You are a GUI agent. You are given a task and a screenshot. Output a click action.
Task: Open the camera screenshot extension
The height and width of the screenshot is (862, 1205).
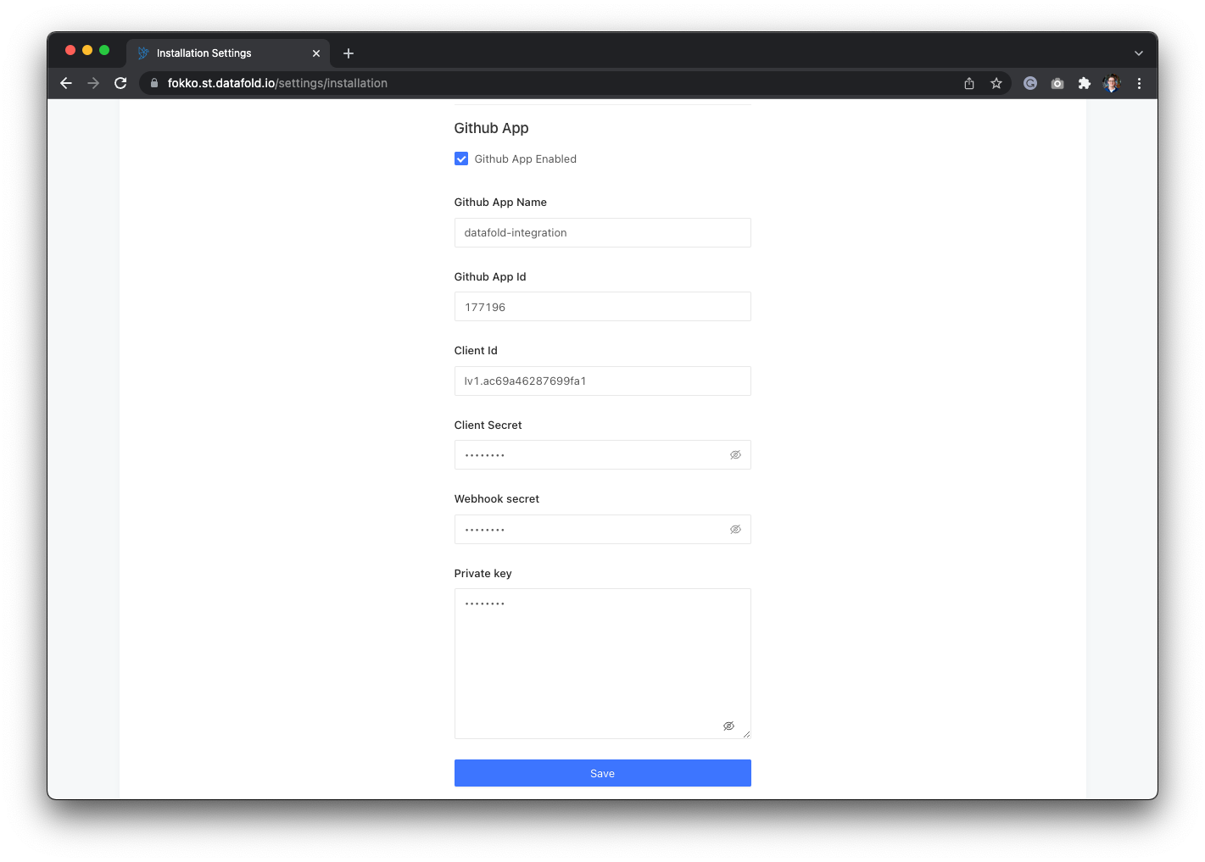(x=1057, y=83)
